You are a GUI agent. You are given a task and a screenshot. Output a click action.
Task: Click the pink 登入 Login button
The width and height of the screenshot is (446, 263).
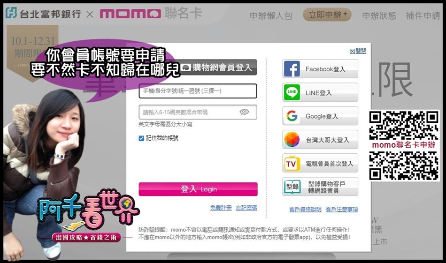point(198,189)
